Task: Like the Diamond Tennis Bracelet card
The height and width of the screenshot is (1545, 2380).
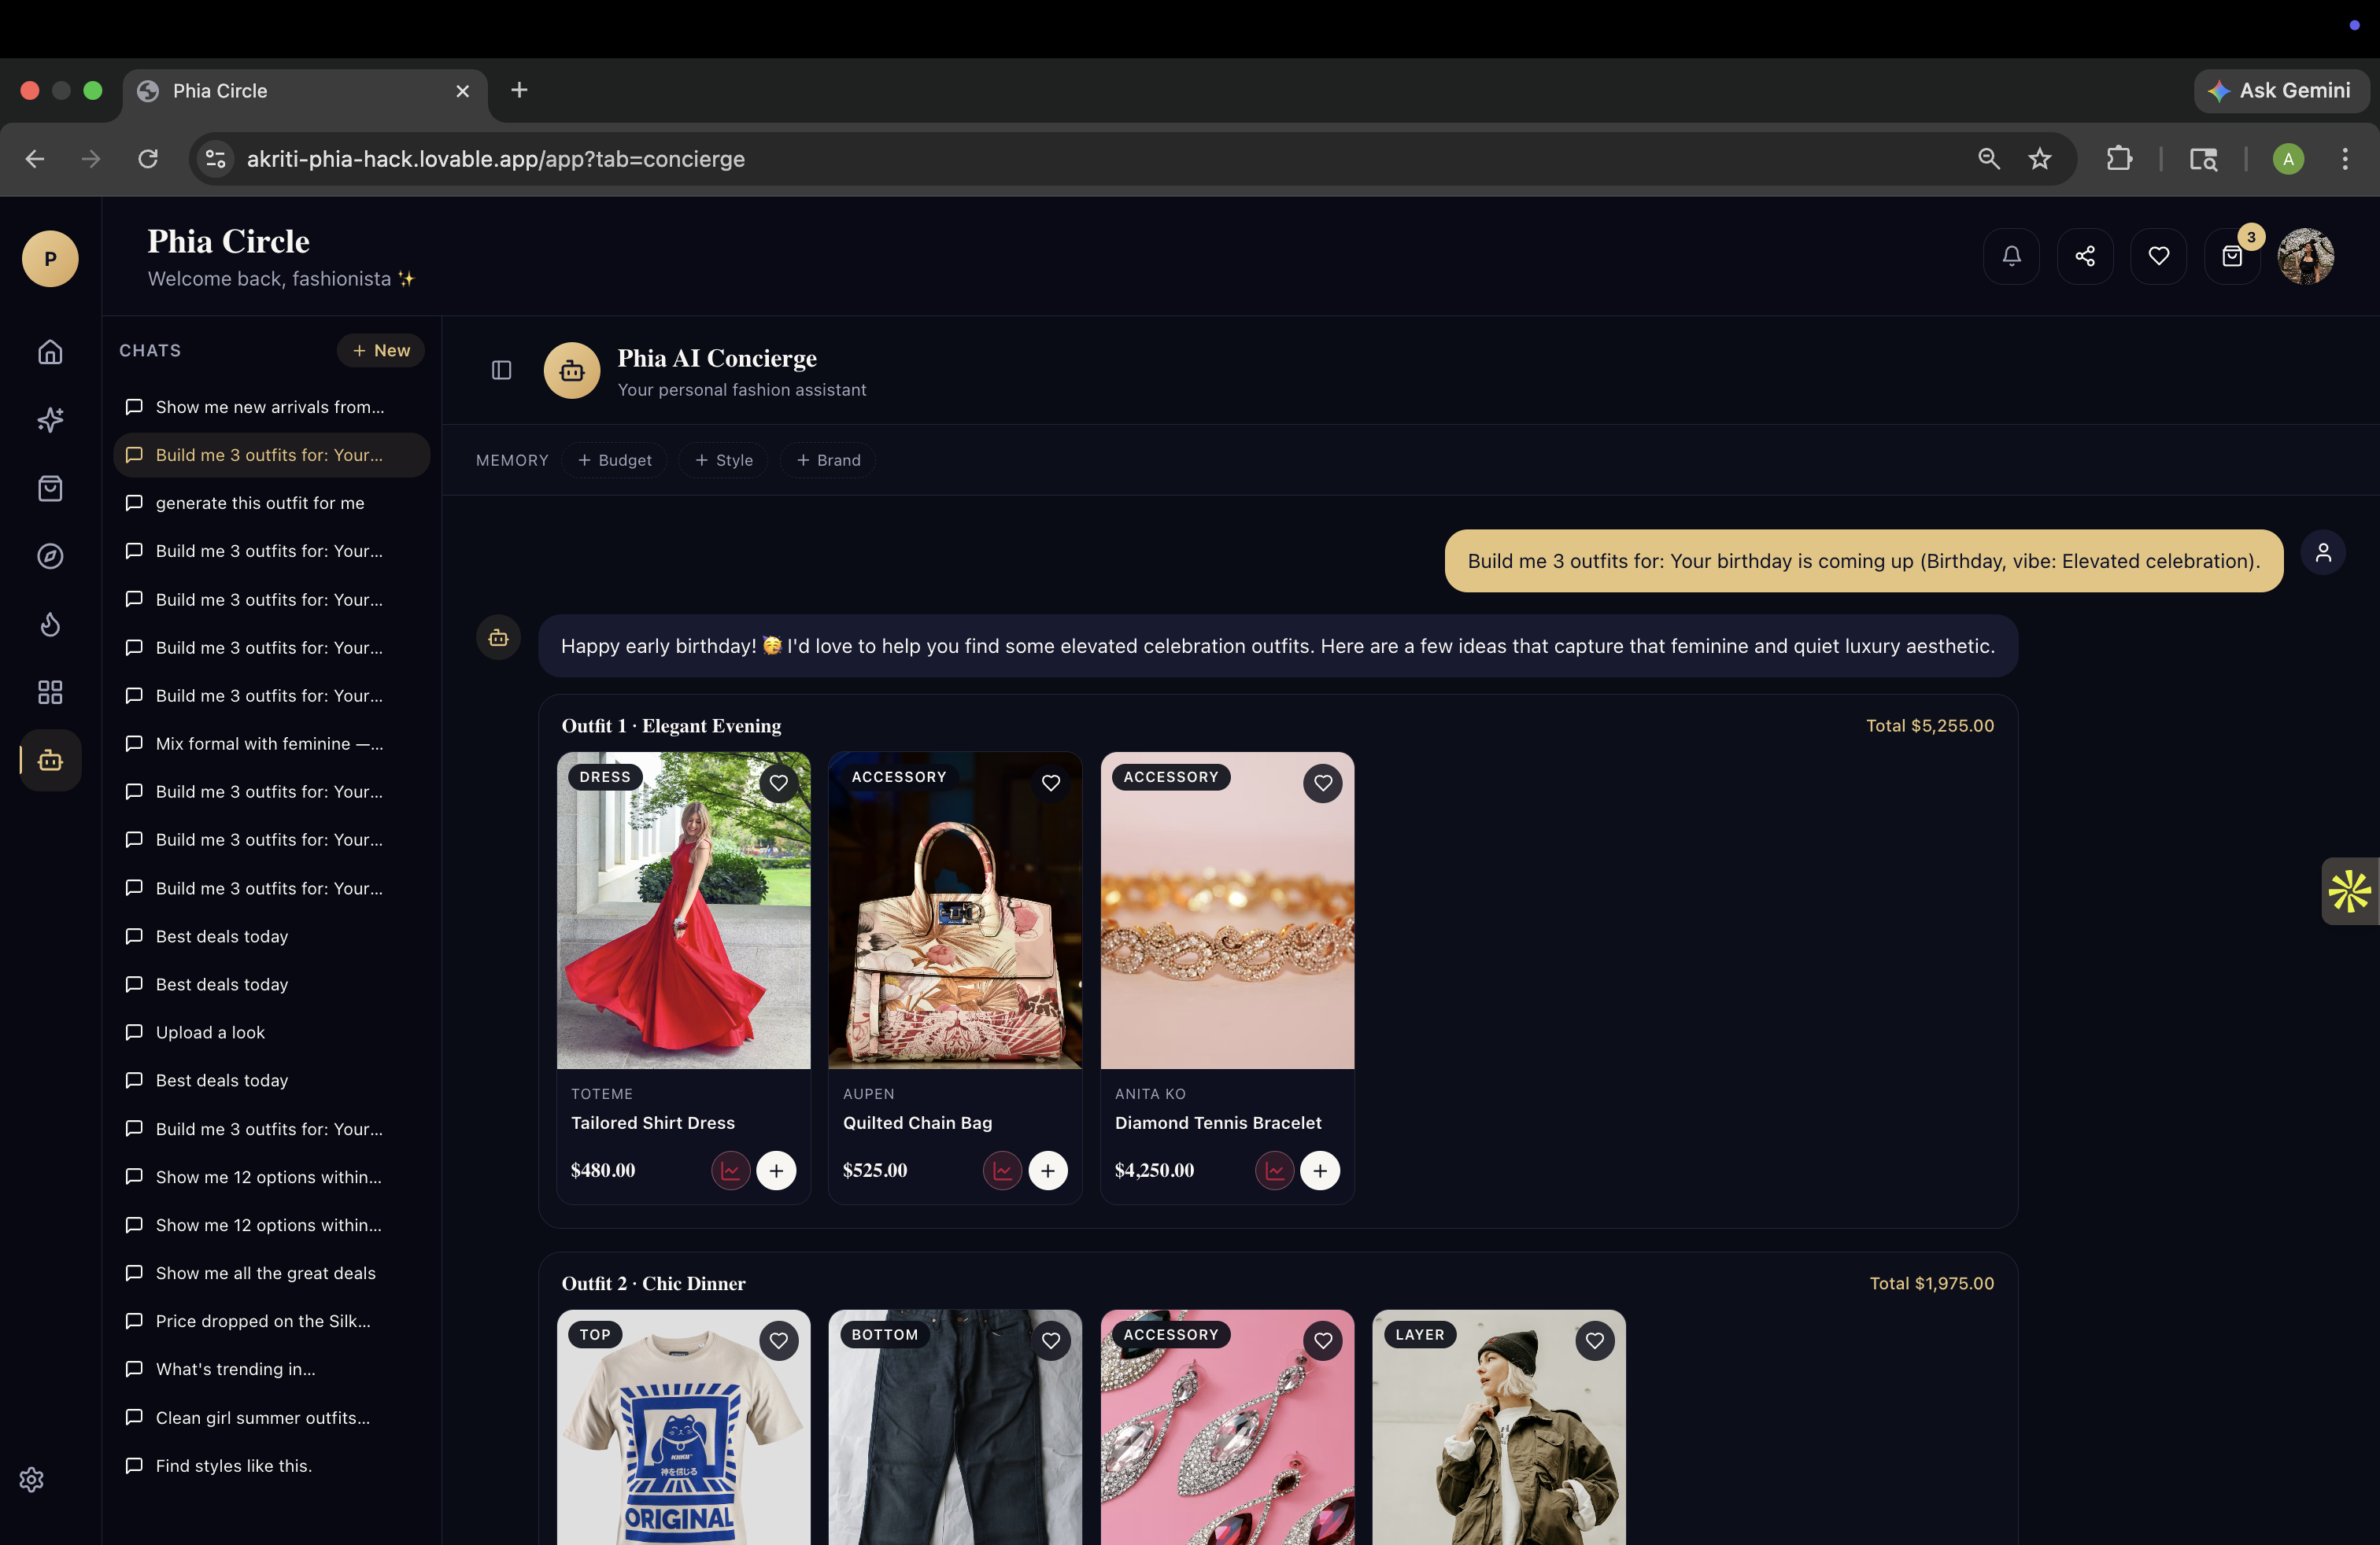Action: tap(1322, 784)
